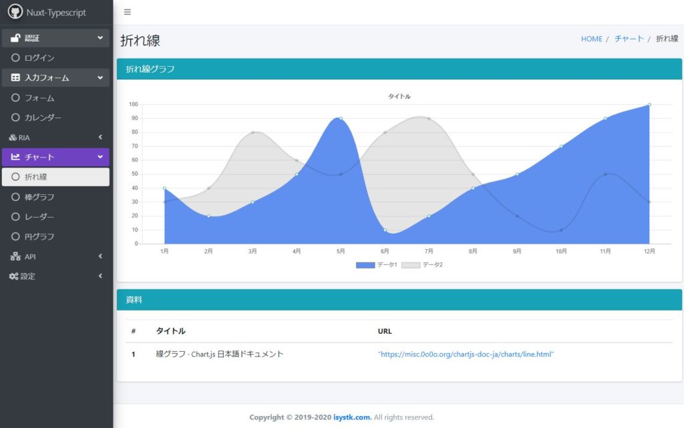The image size is (684, 428).
Task: Toggle the hamburger menu icon
Action: pyautogui.click(x=128, y=12)
